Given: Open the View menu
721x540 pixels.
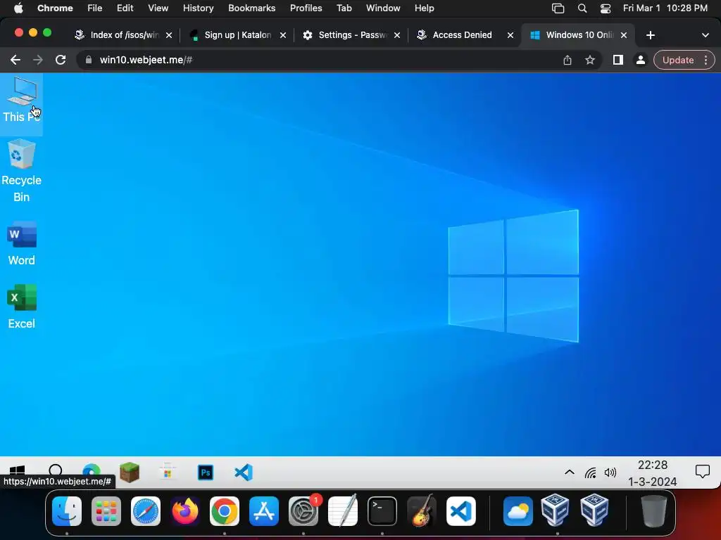Looking at the screenshot, I should tap(158, 8).
